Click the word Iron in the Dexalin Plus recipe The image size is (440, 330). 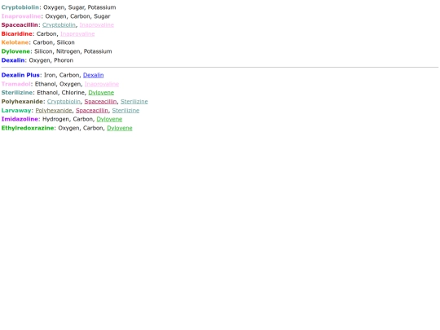[50, 75]
